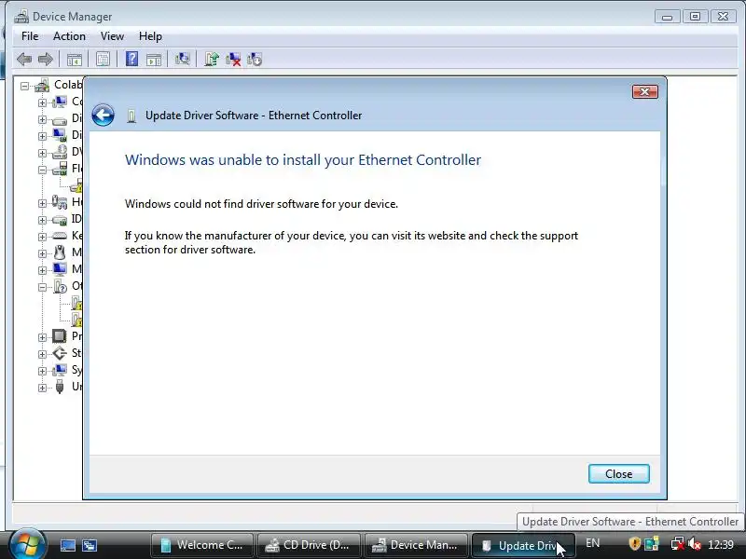This screenshot has width=746, height=559.
Task: Click the human interface devices category icon
Action: point(60,202)
